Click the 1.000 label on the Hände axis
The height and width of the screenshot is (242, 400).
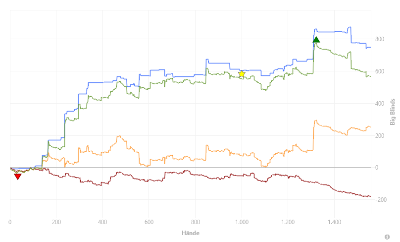click(242, 222)
